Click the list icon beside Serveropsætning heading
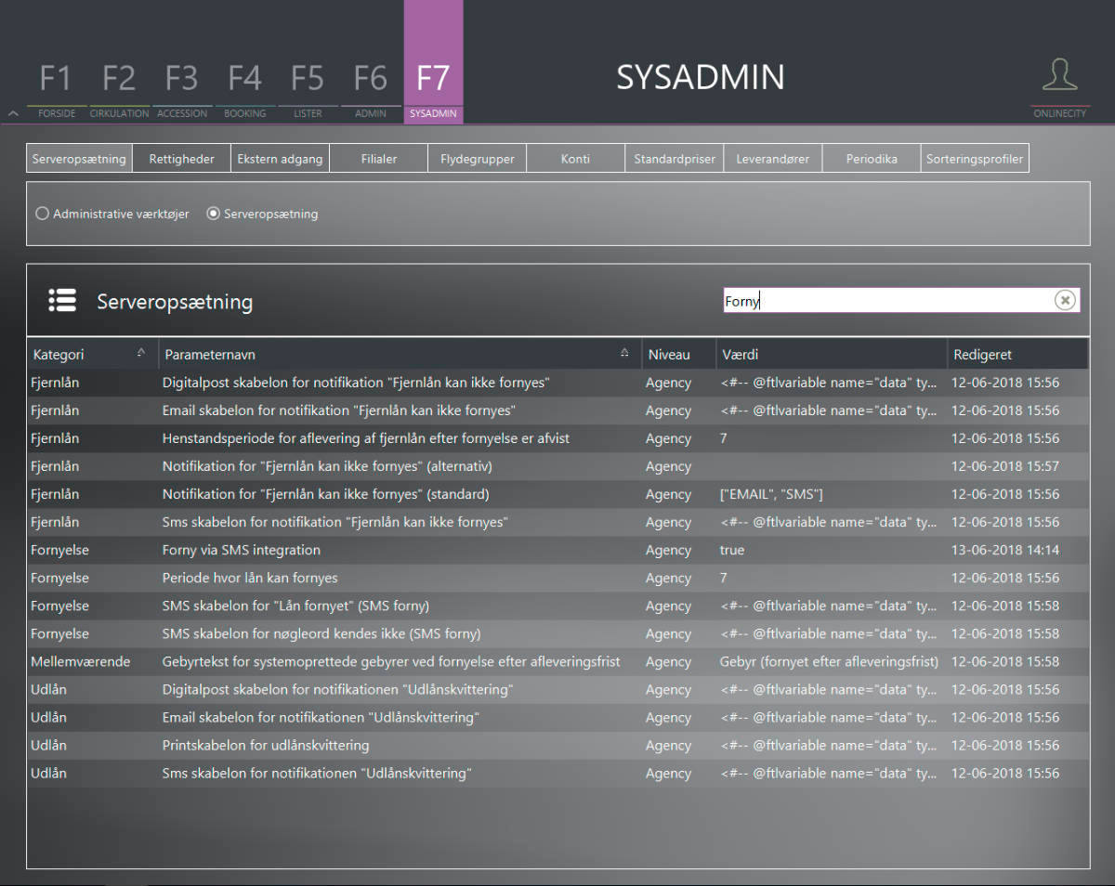This screenshot has width=1115, height=886. [x=61, y=300]
